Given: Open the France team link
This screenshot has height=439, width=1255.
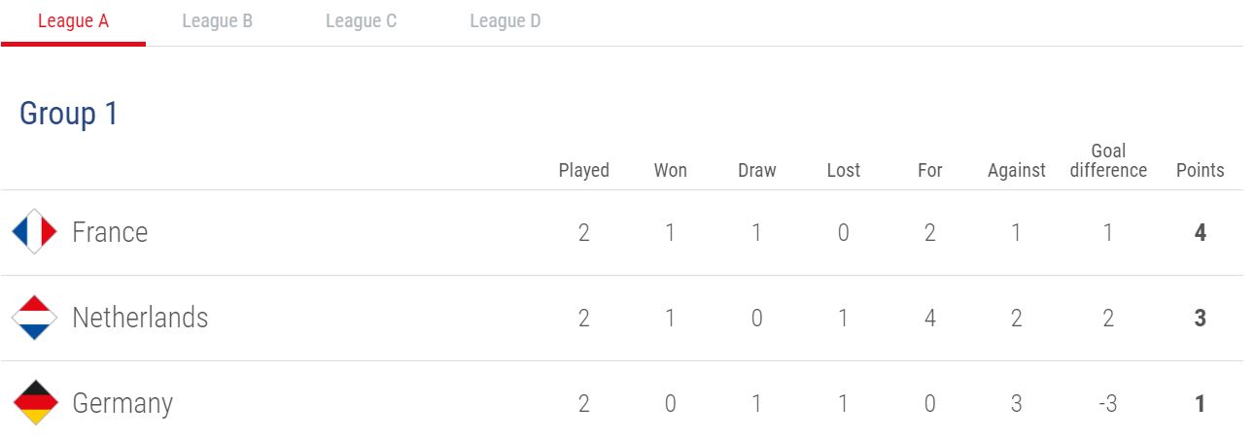Looking at the screenshot, I should tap(110, 232).
